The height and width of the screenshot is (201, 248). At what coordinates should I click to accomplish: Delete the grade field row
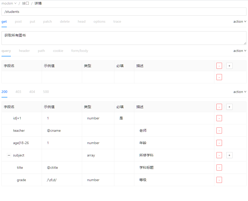click(219, 180)
